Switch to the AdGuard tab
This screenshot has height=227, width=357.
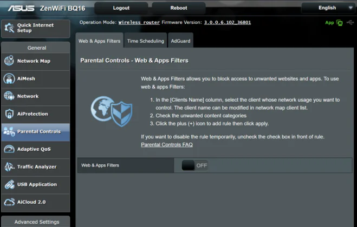pyautogui.click(x=180, y=41)
